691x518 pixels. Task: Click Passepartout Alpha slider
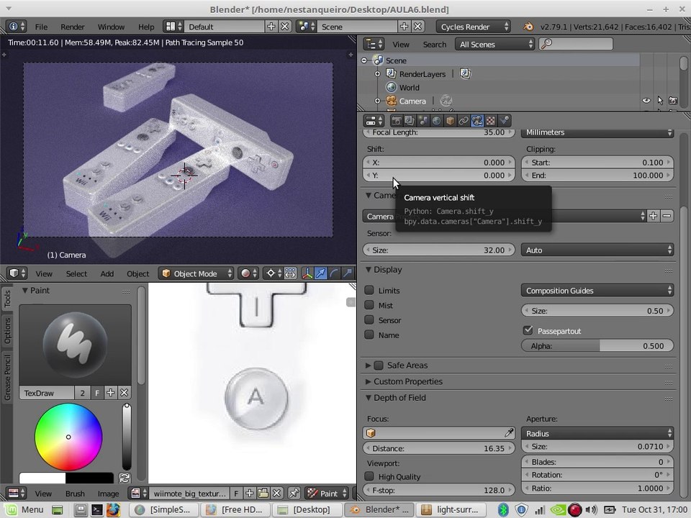tap(597, 346)
